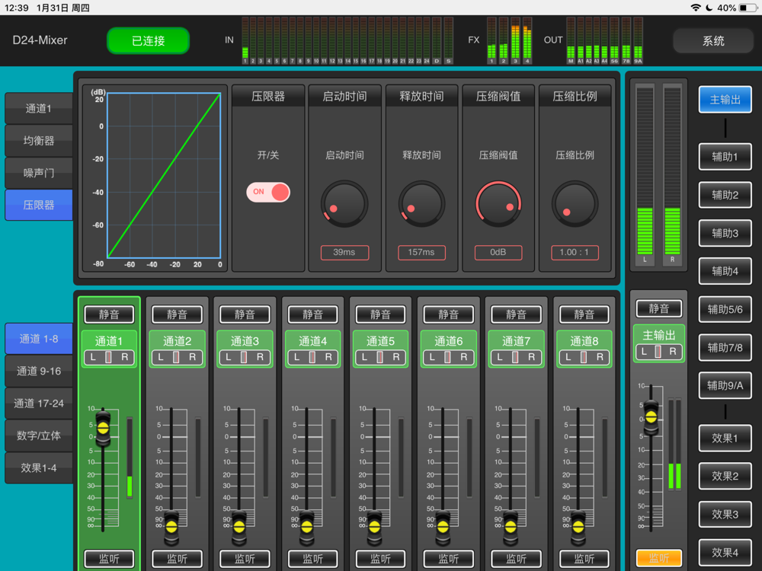The width and height of the screenshot is (762, 571).
Task: Turn off the 压限器 ON switch
Action: 268,192
